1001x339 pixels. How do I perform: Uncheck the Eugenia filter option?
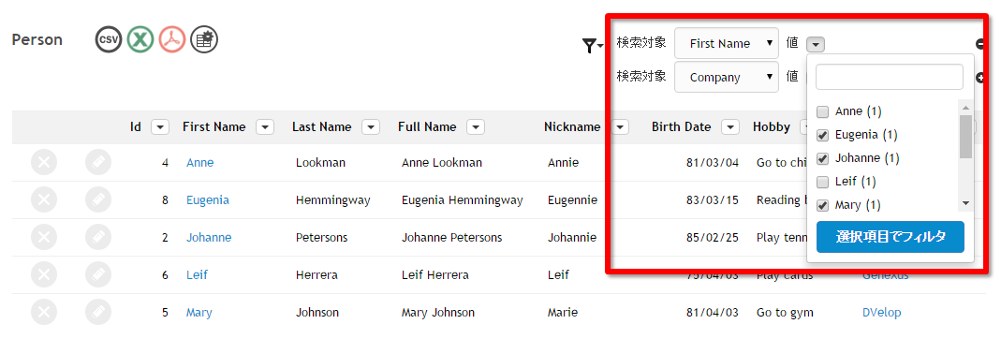[x=823, y=136]
